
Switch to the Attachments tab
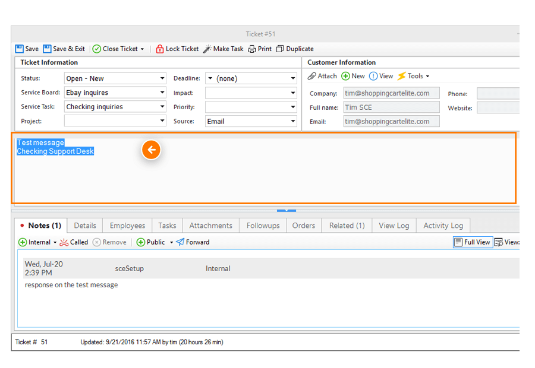(x=211, y=226)
